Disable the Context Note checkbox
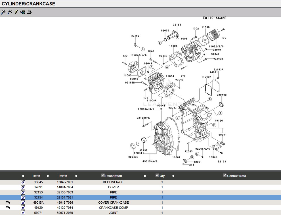The width and height of the screenshot is (281, 215). point(225,176)
